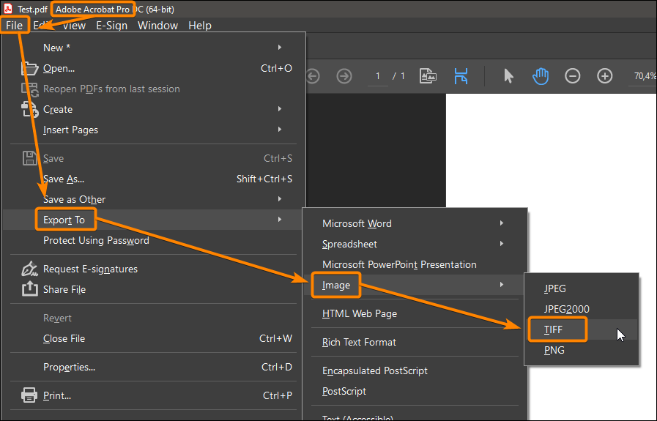The width and height of the screenshot is (657, 421).
Task: Open the Help menu
Action: coord(200,26)
